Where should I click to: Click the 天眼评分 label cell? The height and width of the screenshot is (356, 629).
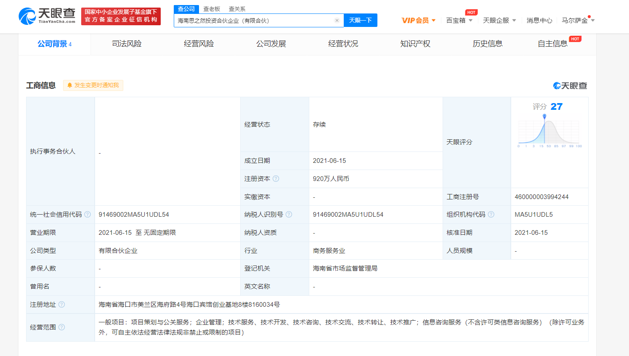(x=477, y=142)
